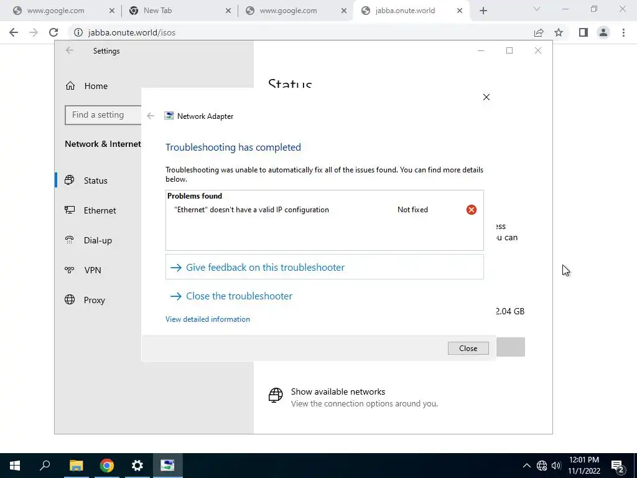Image resolution: width=637 pixels, height=478 pixels.
Task: Click the red Not fixed error icon
Action: 472,210
